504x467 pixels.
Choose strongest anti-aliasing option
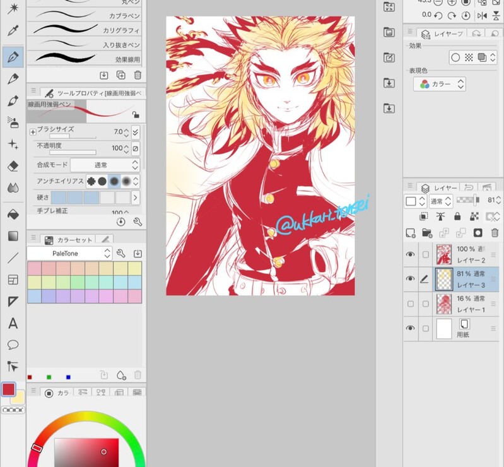(x=126, y=181)
